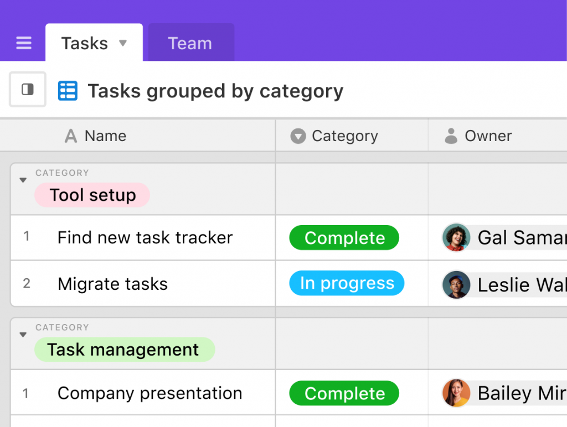This screenshot has height=427, width=567.
Task: Select the Tasks tab
Action: (84, 43)
